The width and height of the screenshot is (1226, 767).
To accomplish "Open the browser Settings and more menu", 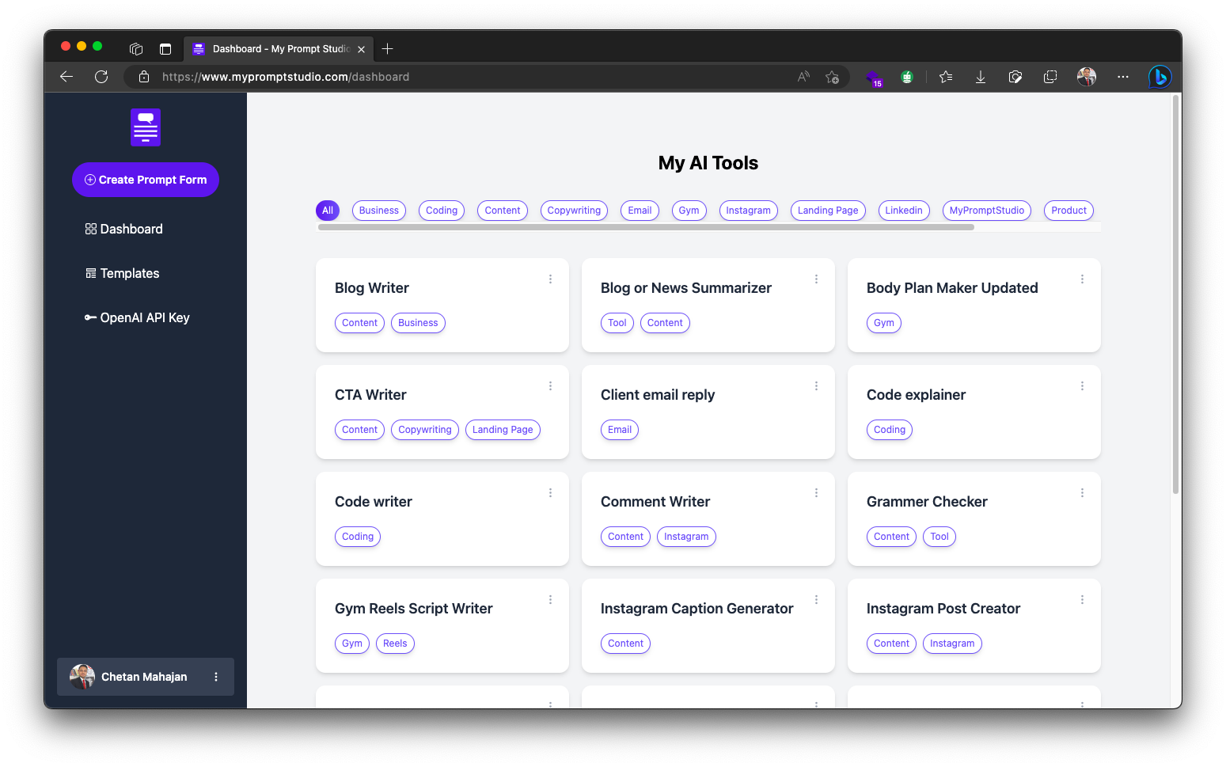I will click(1123, 77).
